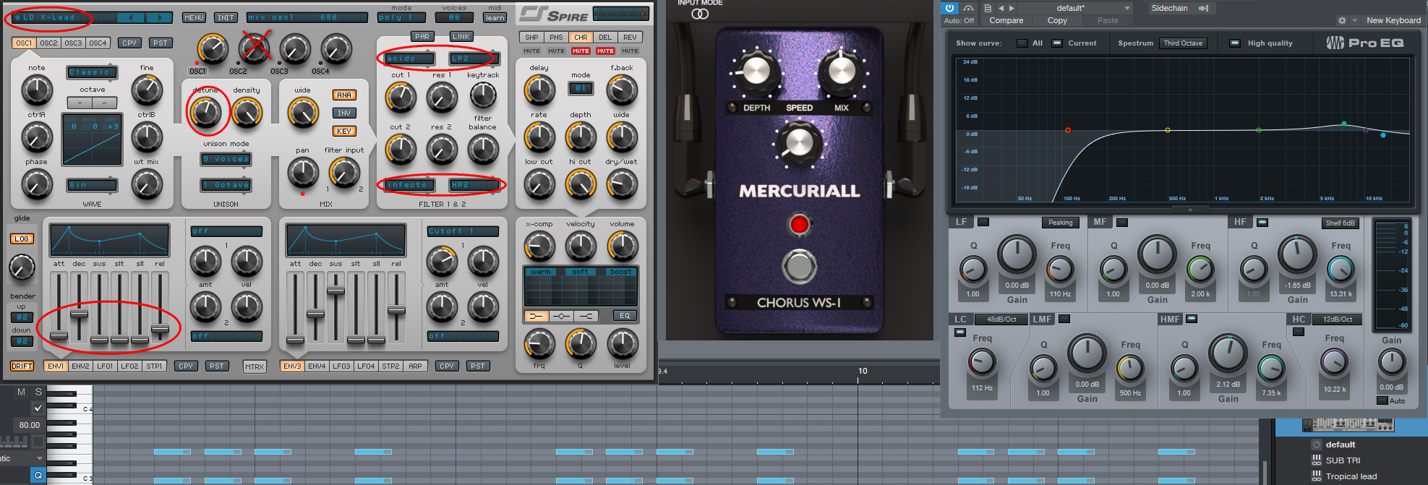Select the peak EQ shape icon in Spire
Image resolution: width=1428 pixels, height=485 pixels.
tap(562, 316)
